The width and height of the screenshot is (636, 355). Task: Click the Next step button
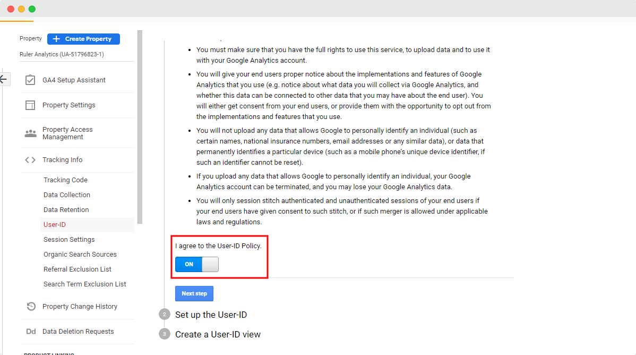(194, 293)
